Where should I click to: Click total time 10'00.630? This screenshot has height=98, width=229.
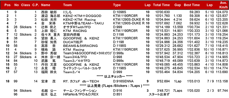[163, 12]
